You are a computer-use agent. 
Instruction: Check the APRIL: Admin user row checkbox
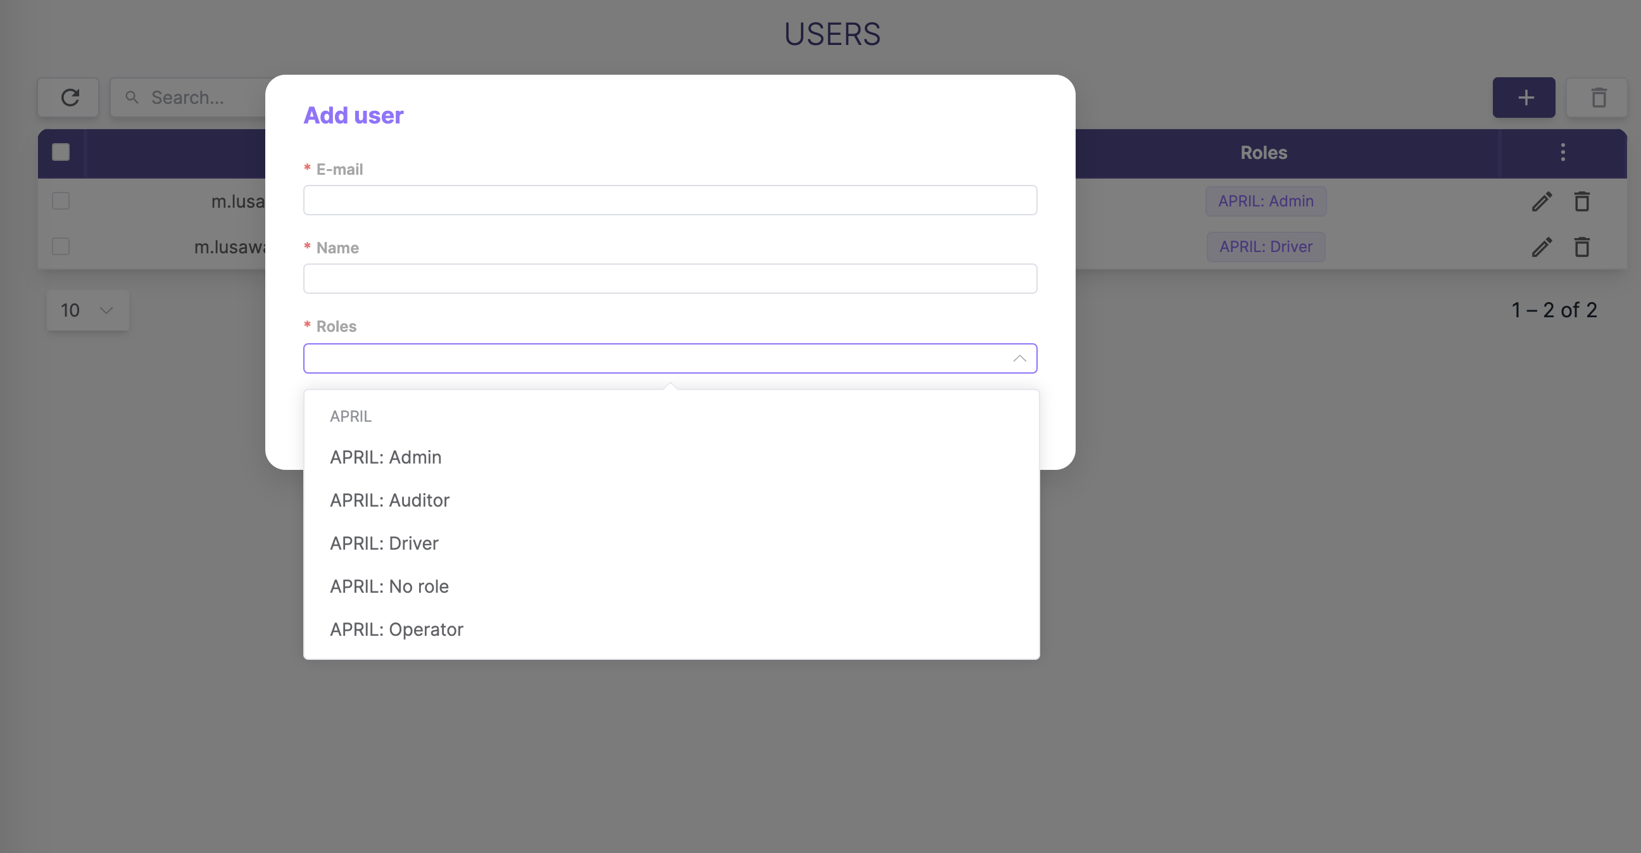(61, 201)
